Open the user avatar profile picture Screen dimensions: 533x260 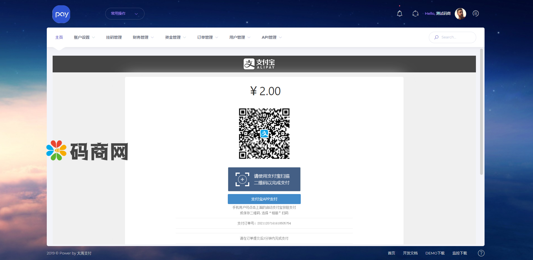point(460,14)
